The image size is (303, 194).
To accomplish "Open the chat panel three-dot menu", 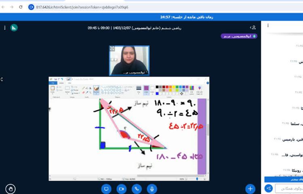I will click(268, 25).
